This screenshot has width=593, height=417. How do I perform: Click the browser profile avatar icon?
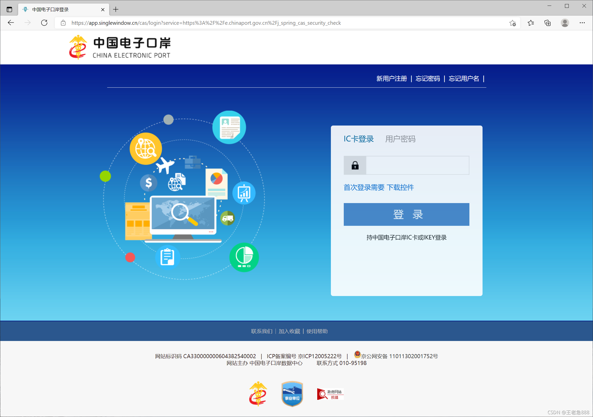point(565,23)
